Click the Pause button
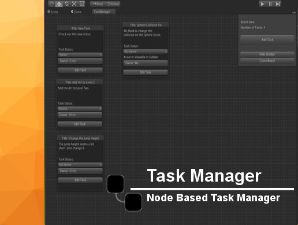298x225 pixels. [270, 4]
